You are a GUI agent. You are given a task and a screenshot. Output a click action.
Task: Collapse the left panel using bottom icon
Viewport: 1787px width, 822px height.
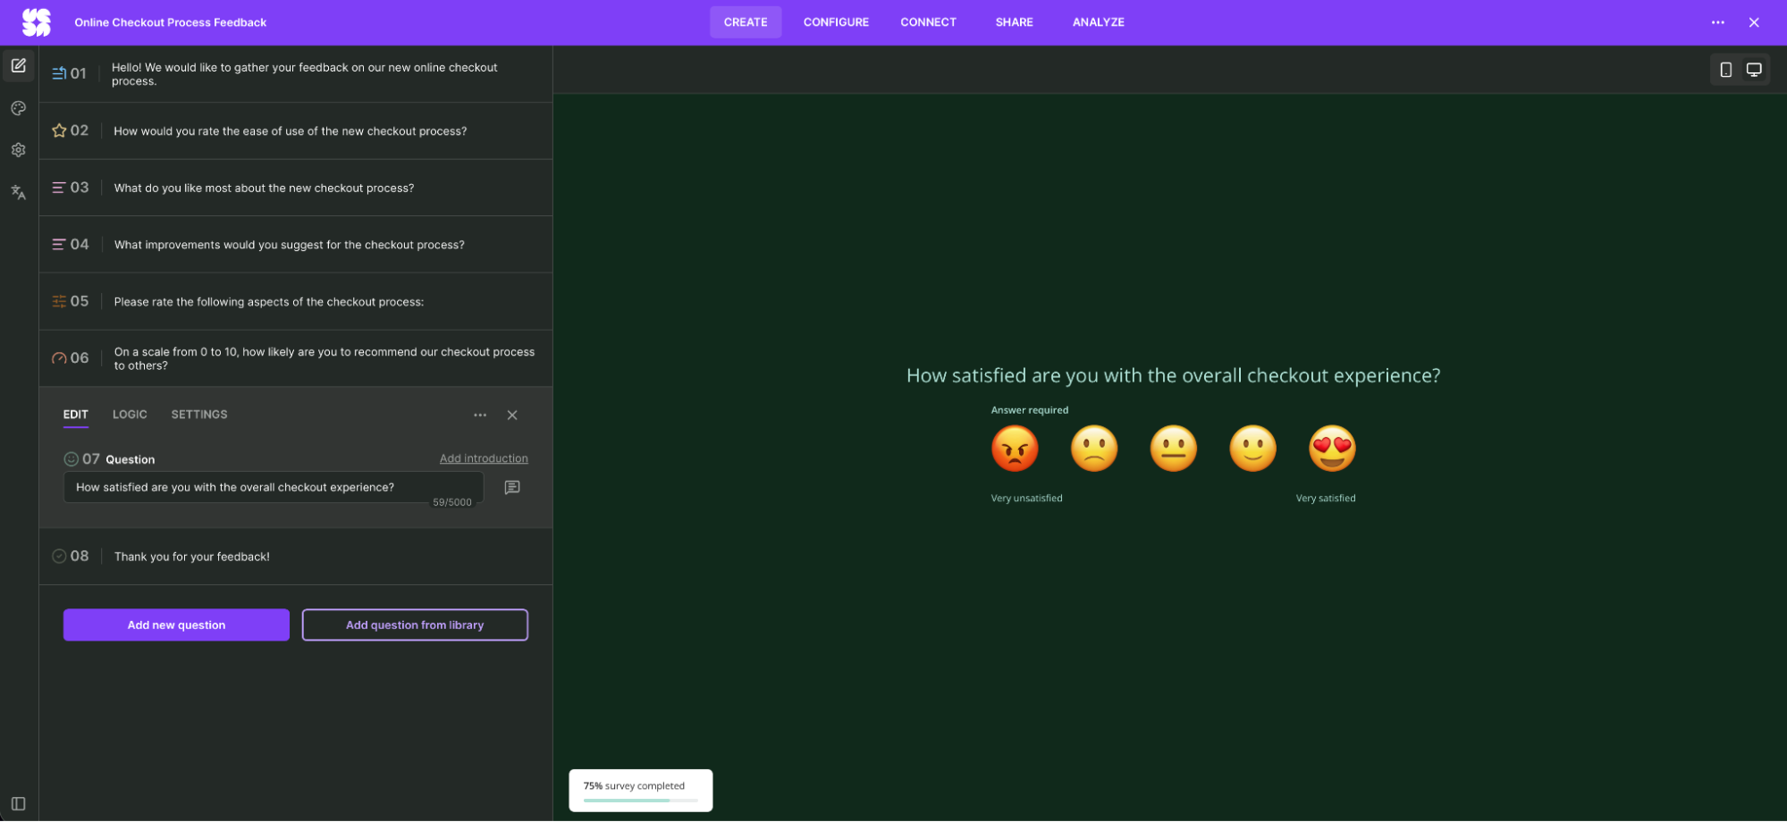point(18,802)
